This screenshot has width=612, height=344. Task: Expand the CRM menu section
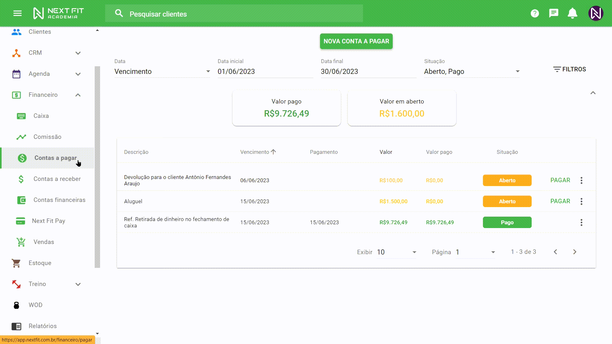[78, 53]
